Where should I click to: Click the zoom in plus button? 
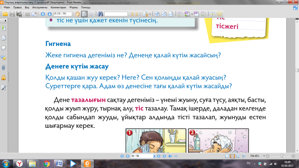pos(293,156)
